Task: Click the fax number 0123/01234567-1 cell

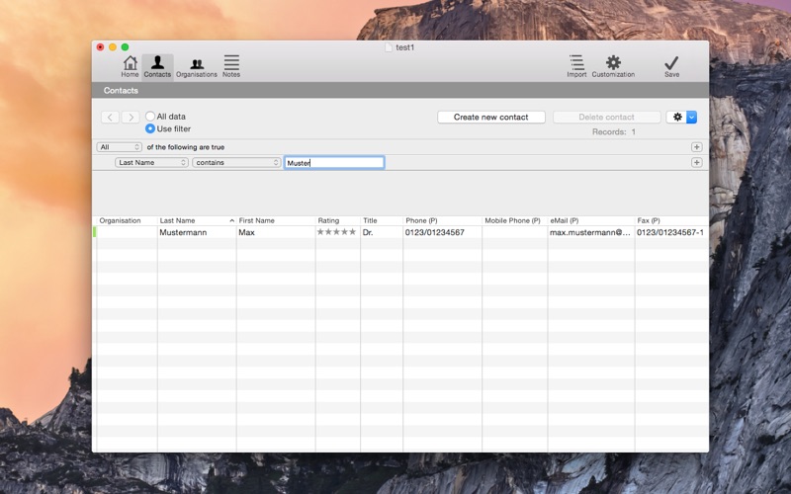Action: (x=672, y=232)
